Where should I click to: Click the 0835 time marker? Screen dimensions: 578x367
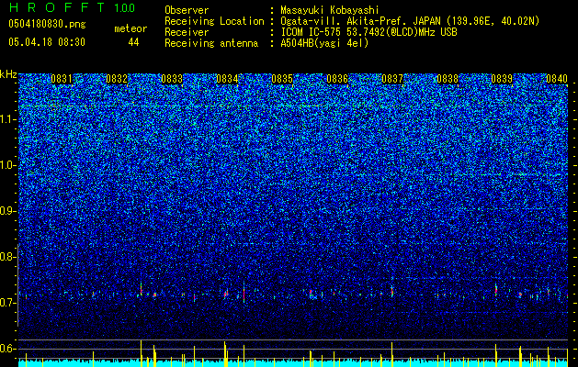tap(282, 79)
